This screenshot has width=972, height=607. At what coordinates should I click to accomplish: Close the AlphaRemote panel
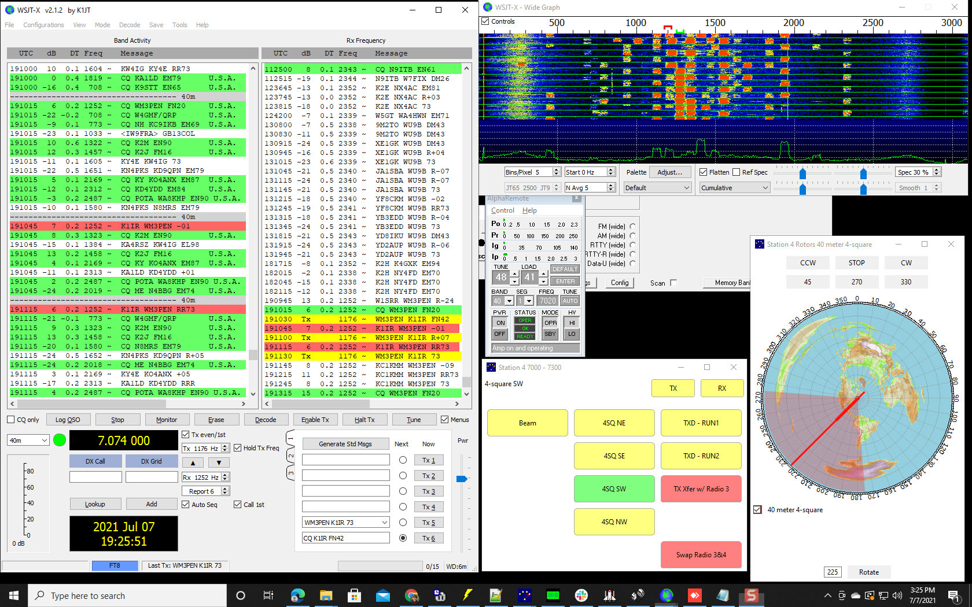click(576, 198)
